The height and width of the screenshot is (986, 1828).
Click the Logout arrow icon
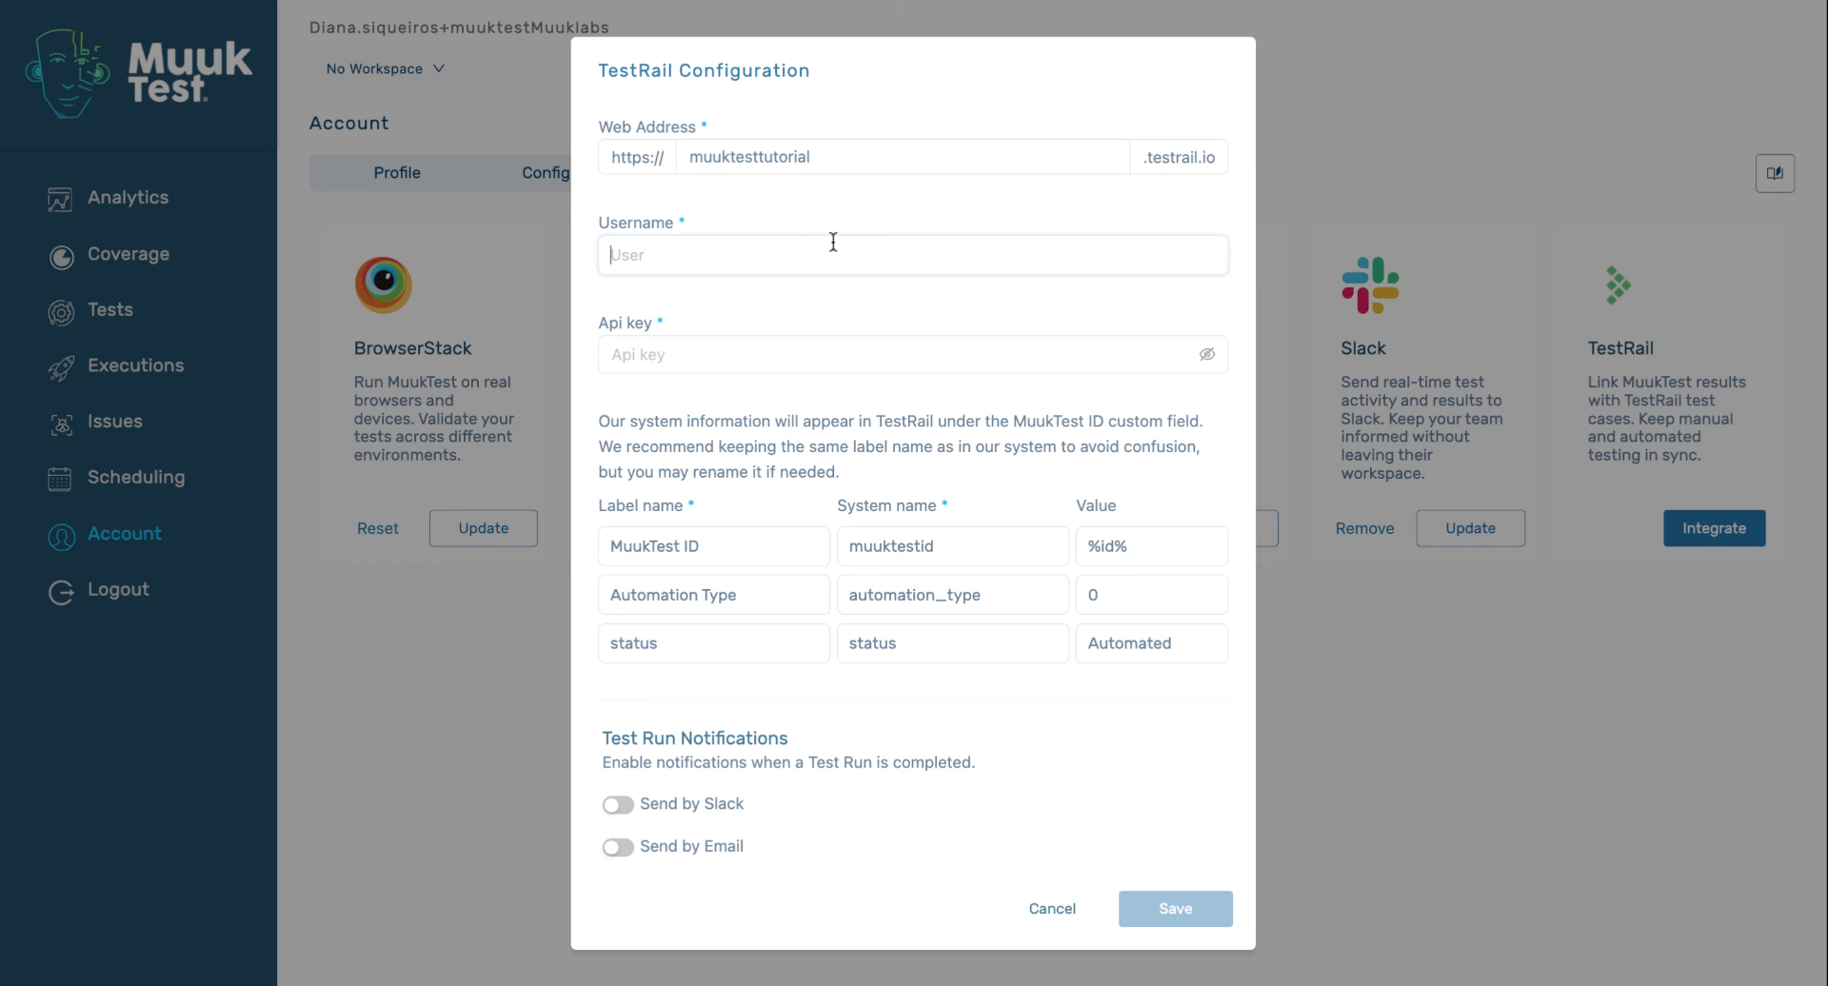coord(61,592)
